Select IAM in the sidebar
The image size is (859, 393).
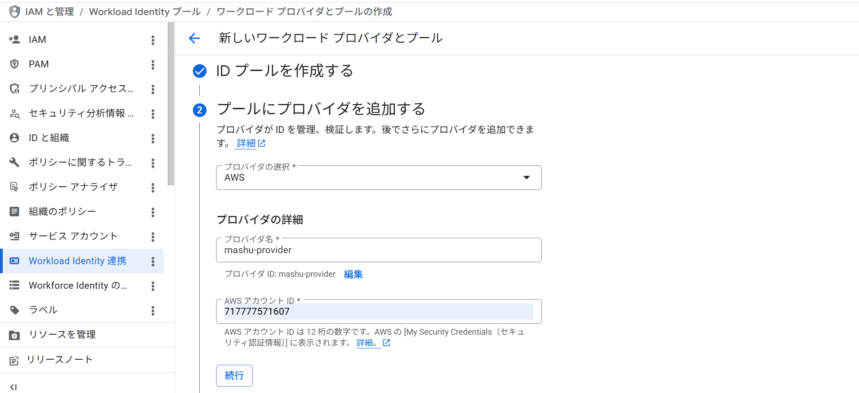coord(37,40)
